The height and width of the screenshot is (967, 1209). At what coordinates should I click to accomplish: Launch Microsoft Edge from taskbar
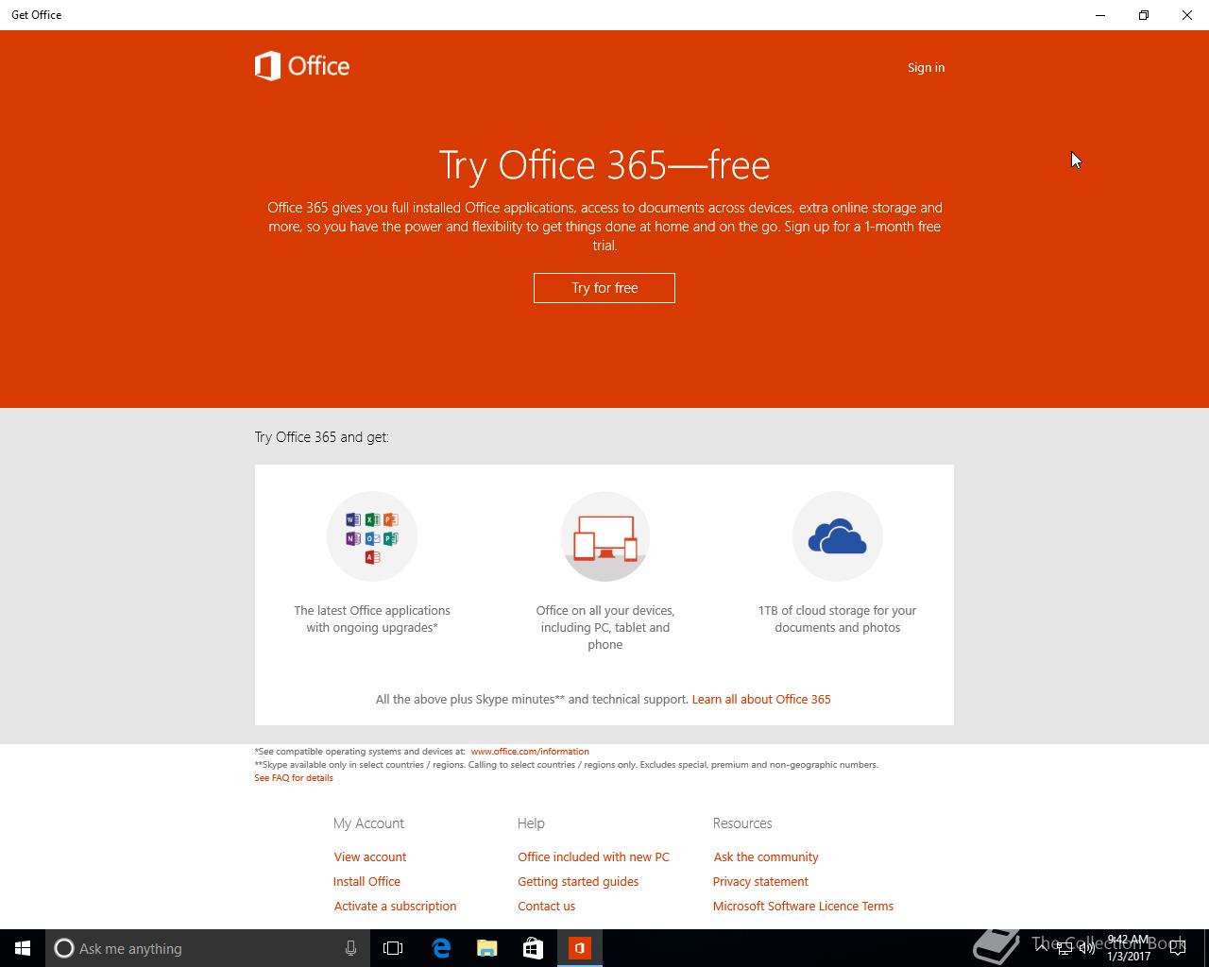[x=441, y=948]
